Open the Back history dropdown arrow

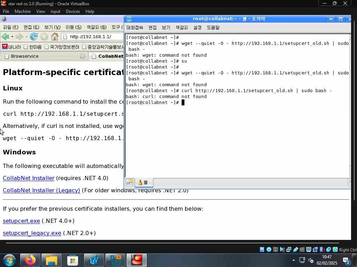pos(12,37)
